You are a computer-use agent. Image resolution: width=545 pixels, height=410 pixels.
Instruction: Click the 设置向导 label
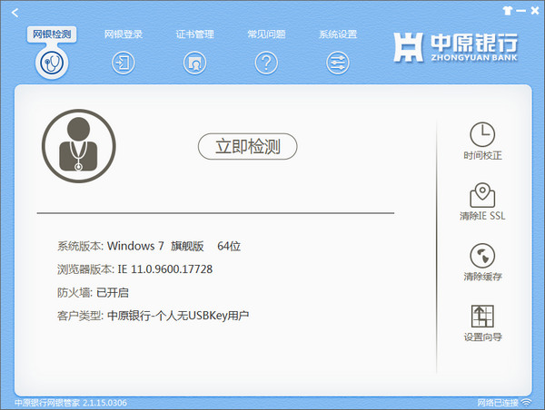tap(482, 337)
